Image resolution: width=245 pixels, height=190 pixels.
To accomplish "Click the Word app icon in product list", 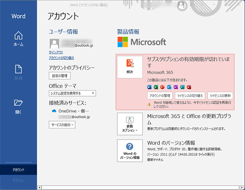I will 149,87.
